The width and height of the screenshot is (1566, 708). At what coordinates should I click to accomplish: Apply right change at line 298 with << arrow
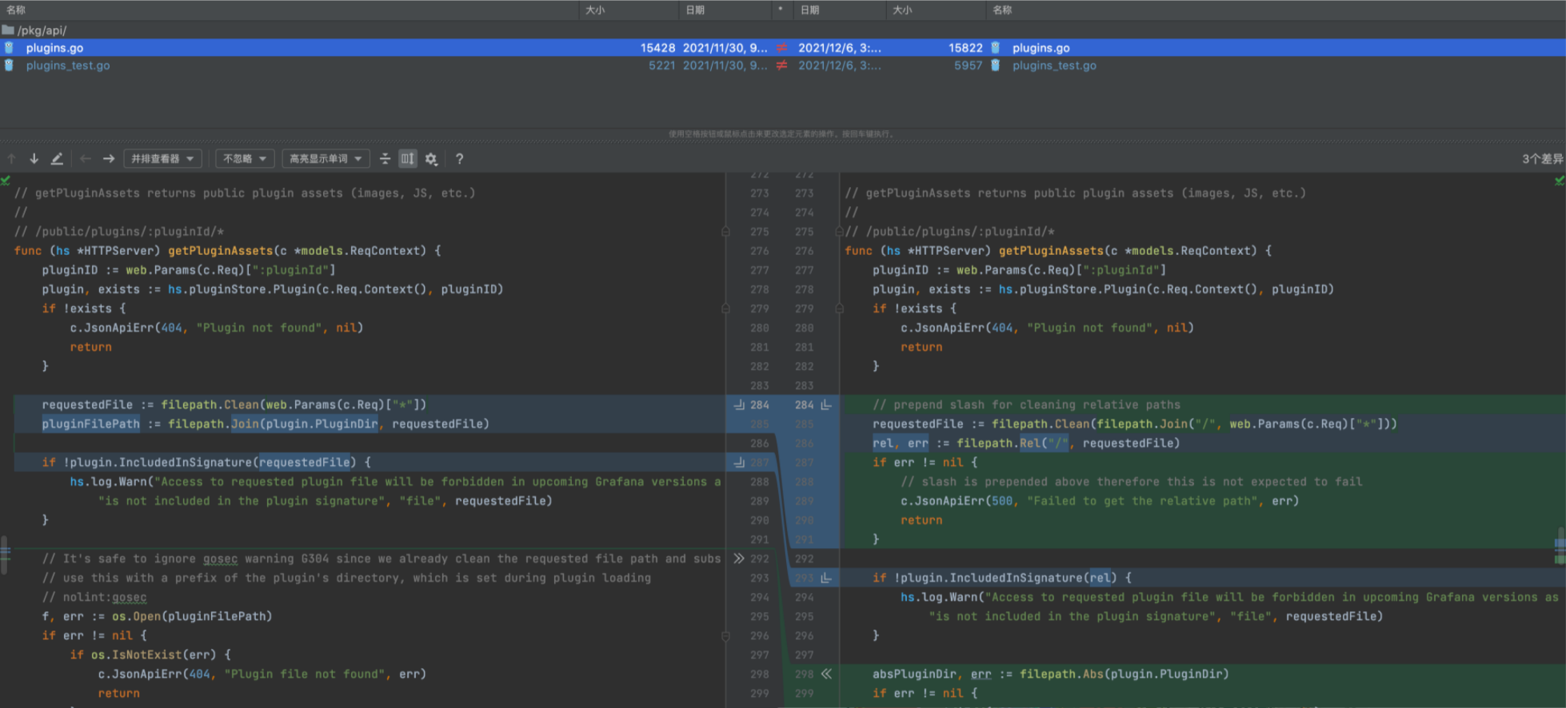pos(826,674)
